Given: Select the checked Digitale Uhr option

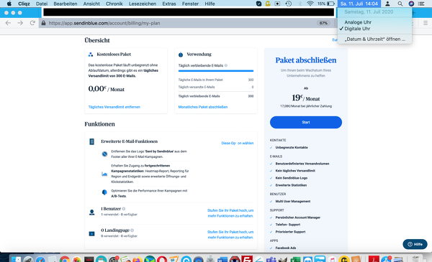Looking at the screenshot, I should coord(357,29).
